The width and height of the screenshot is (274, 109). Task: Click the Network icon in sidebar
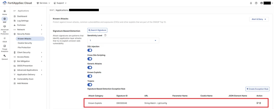[15, 30]
